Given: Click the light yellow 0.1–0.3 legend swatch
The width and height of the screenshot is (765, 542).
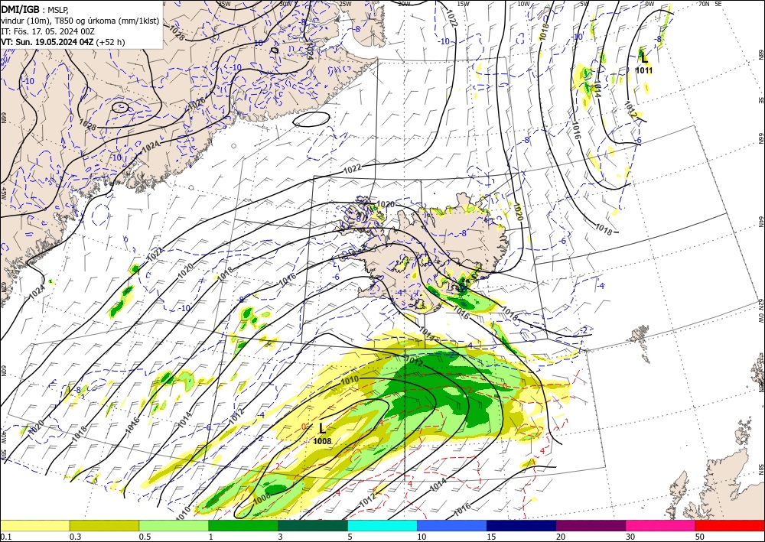Looking at the screenshot, I should [34, 525].
